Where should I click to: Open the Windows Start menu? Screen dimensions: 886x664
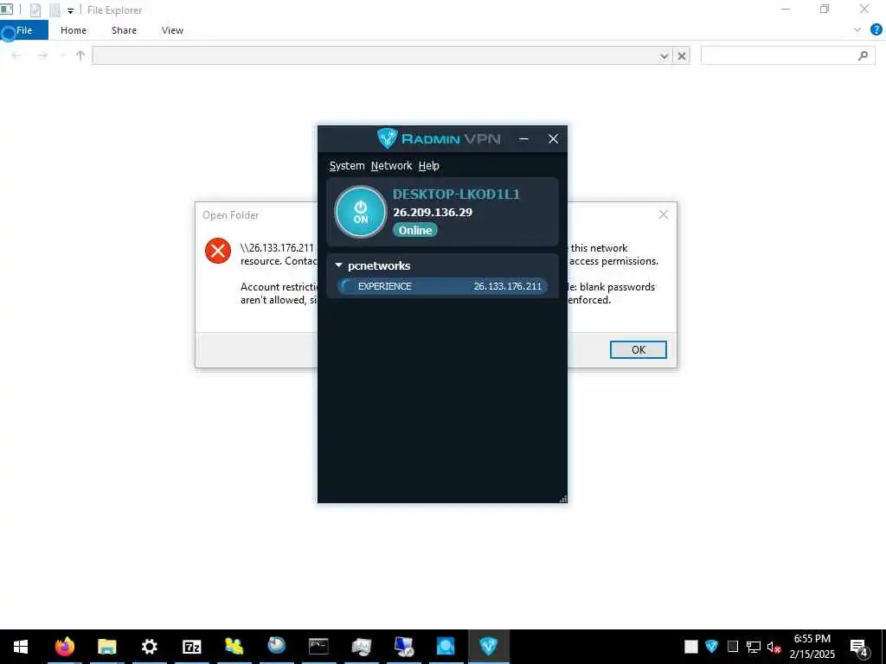click(x=21, y=647)
